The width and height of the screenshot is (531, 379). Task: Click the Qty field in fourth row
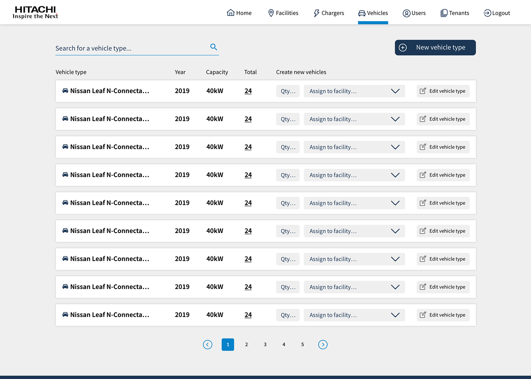(288, 175)
